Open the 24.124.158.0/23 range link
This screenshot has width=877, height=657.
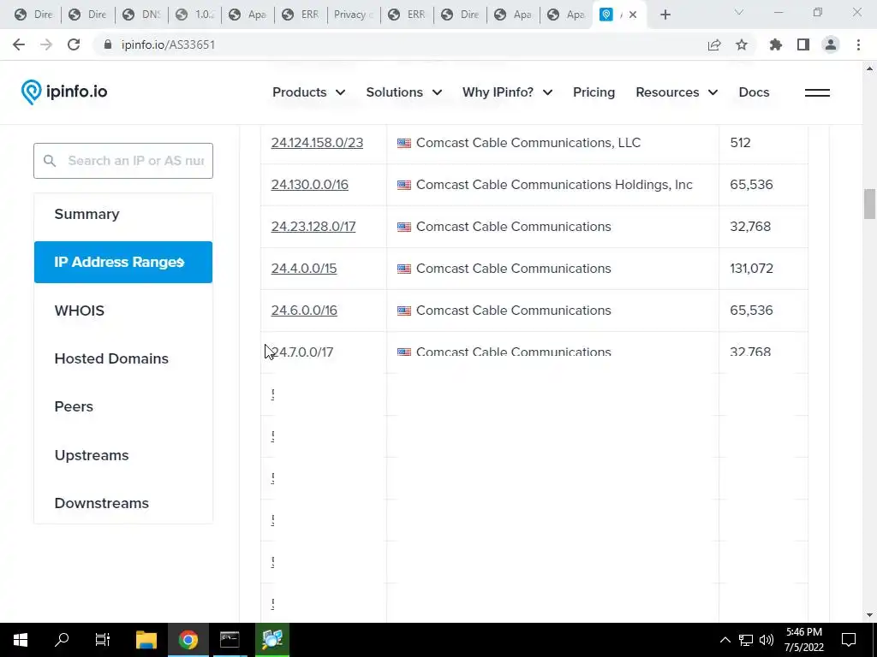(317, 143)
